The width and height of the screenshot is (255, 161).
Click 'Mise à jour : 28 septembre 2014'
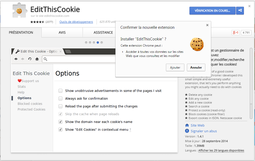(x=206, y=141)
